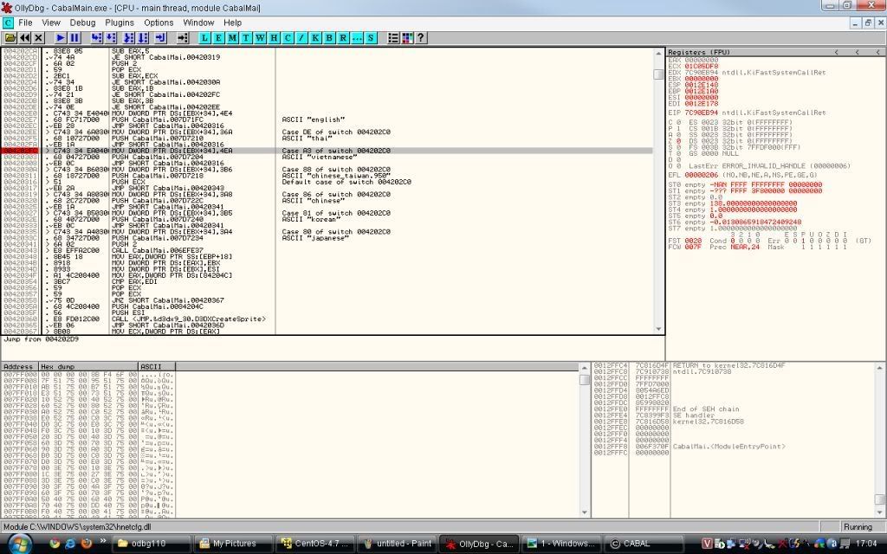887x554 pixels.
Task: Click the Open file folder icon
Action: point(10,38)
